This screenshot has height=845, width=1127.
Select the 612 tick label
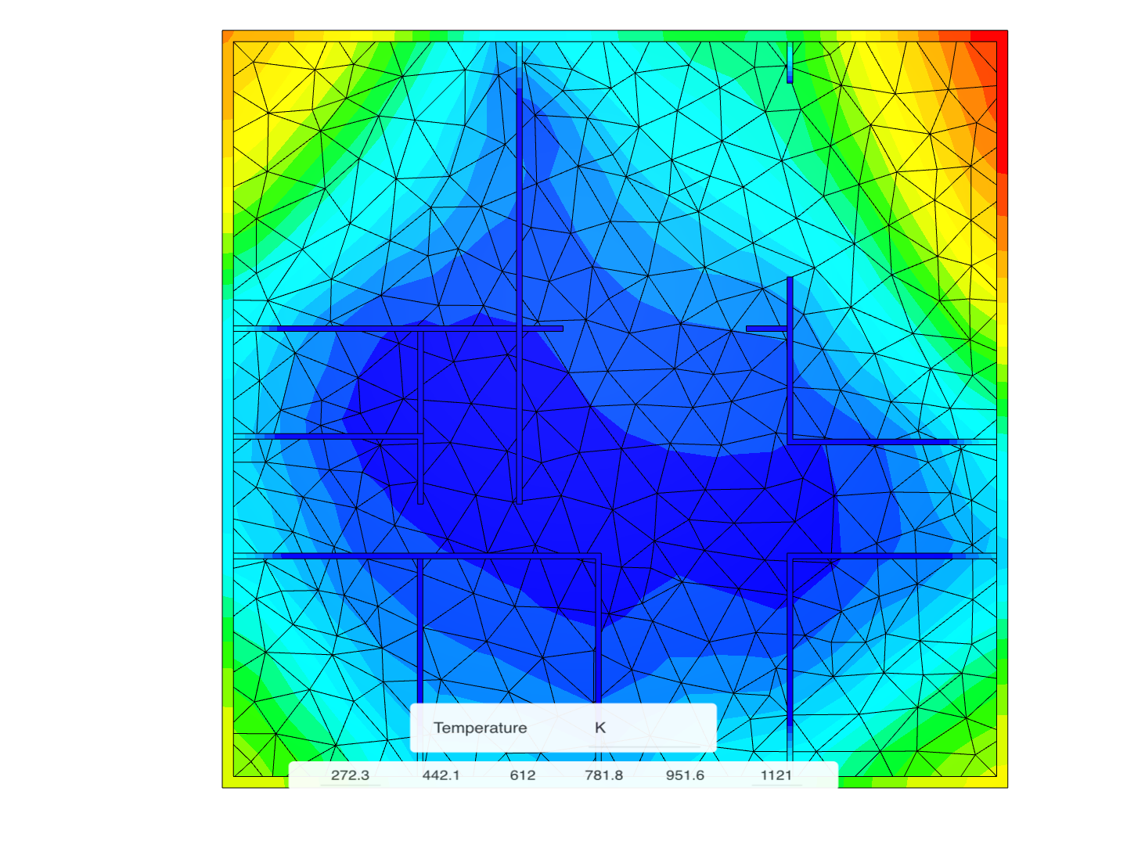pyautogui.click(x=522, y=775)
